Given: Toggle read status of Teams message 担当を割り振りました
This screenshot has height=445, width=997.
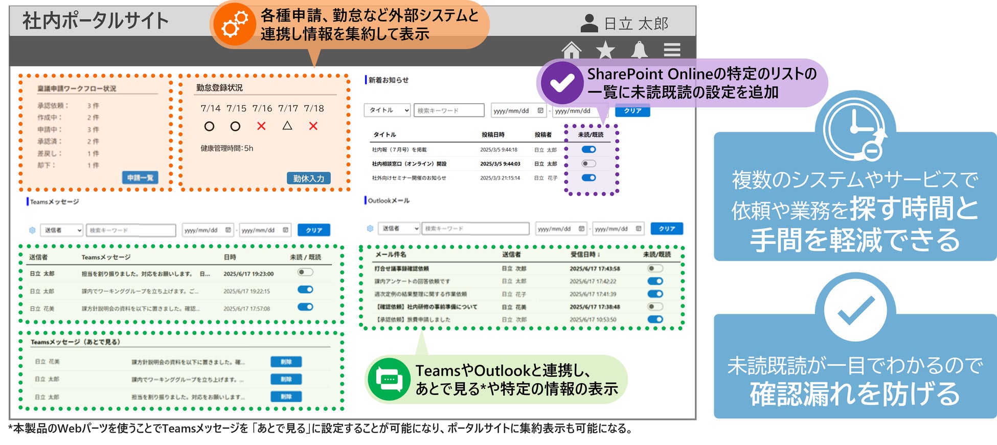Looking at the screenshot, I should click(305, 272).
